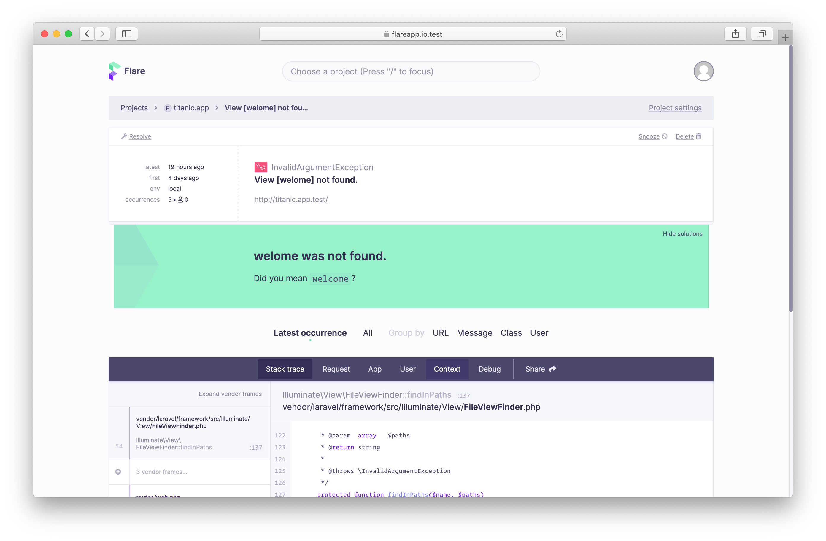
Task: Open the Safari share button
Action: pyautogui.click(x=735, y=34)
